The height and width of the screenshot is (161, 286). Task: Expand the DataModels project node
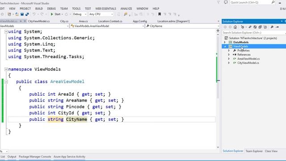[x=225, y=42]
